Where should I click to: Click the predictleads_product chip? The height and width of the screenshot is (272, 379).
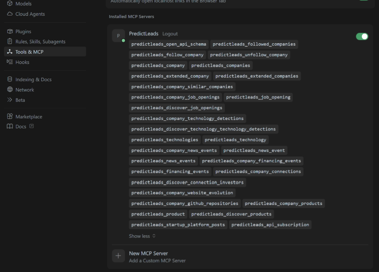(158, 214)
